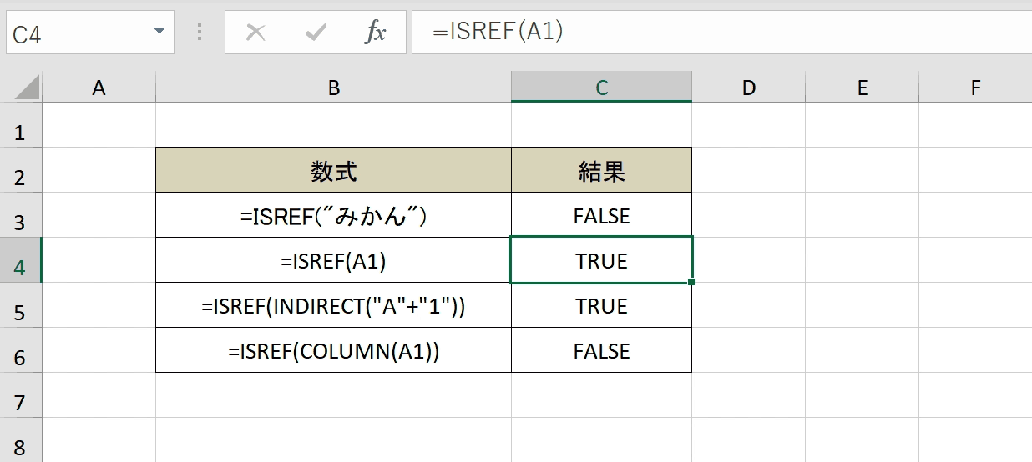Click the three-dot formula bar resize handle
The height and width of the screenshot is (462, 1032).
click(200, 33)
